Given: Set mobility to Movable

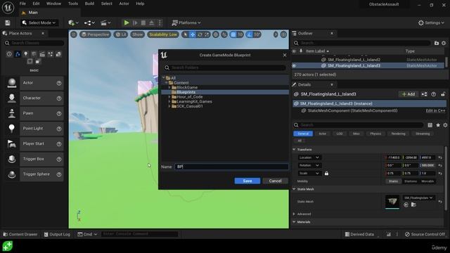Looking at the screenshot, I should 427,181.
